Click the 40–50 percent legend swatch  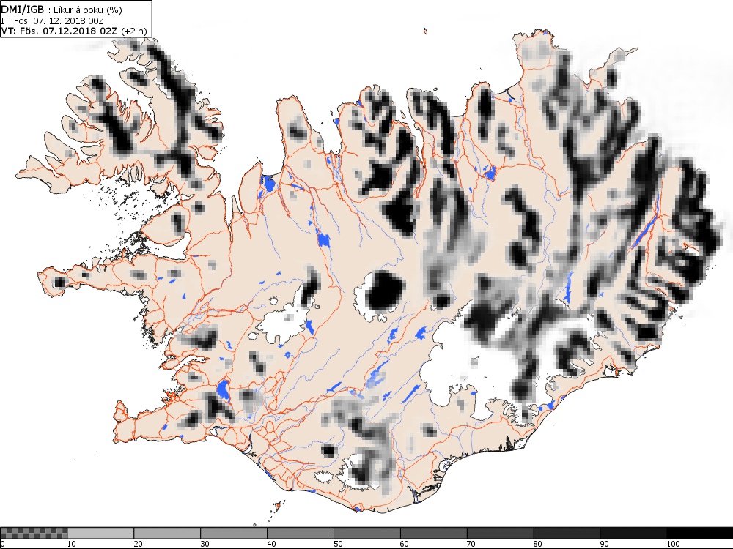coord(300,533)
